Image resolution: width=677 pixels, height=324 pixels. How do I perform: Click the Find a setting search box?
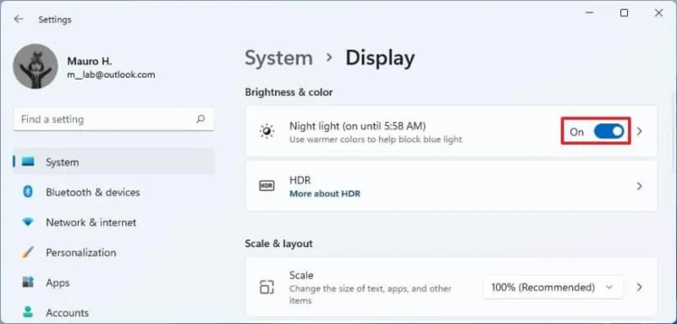coord(113,119)
